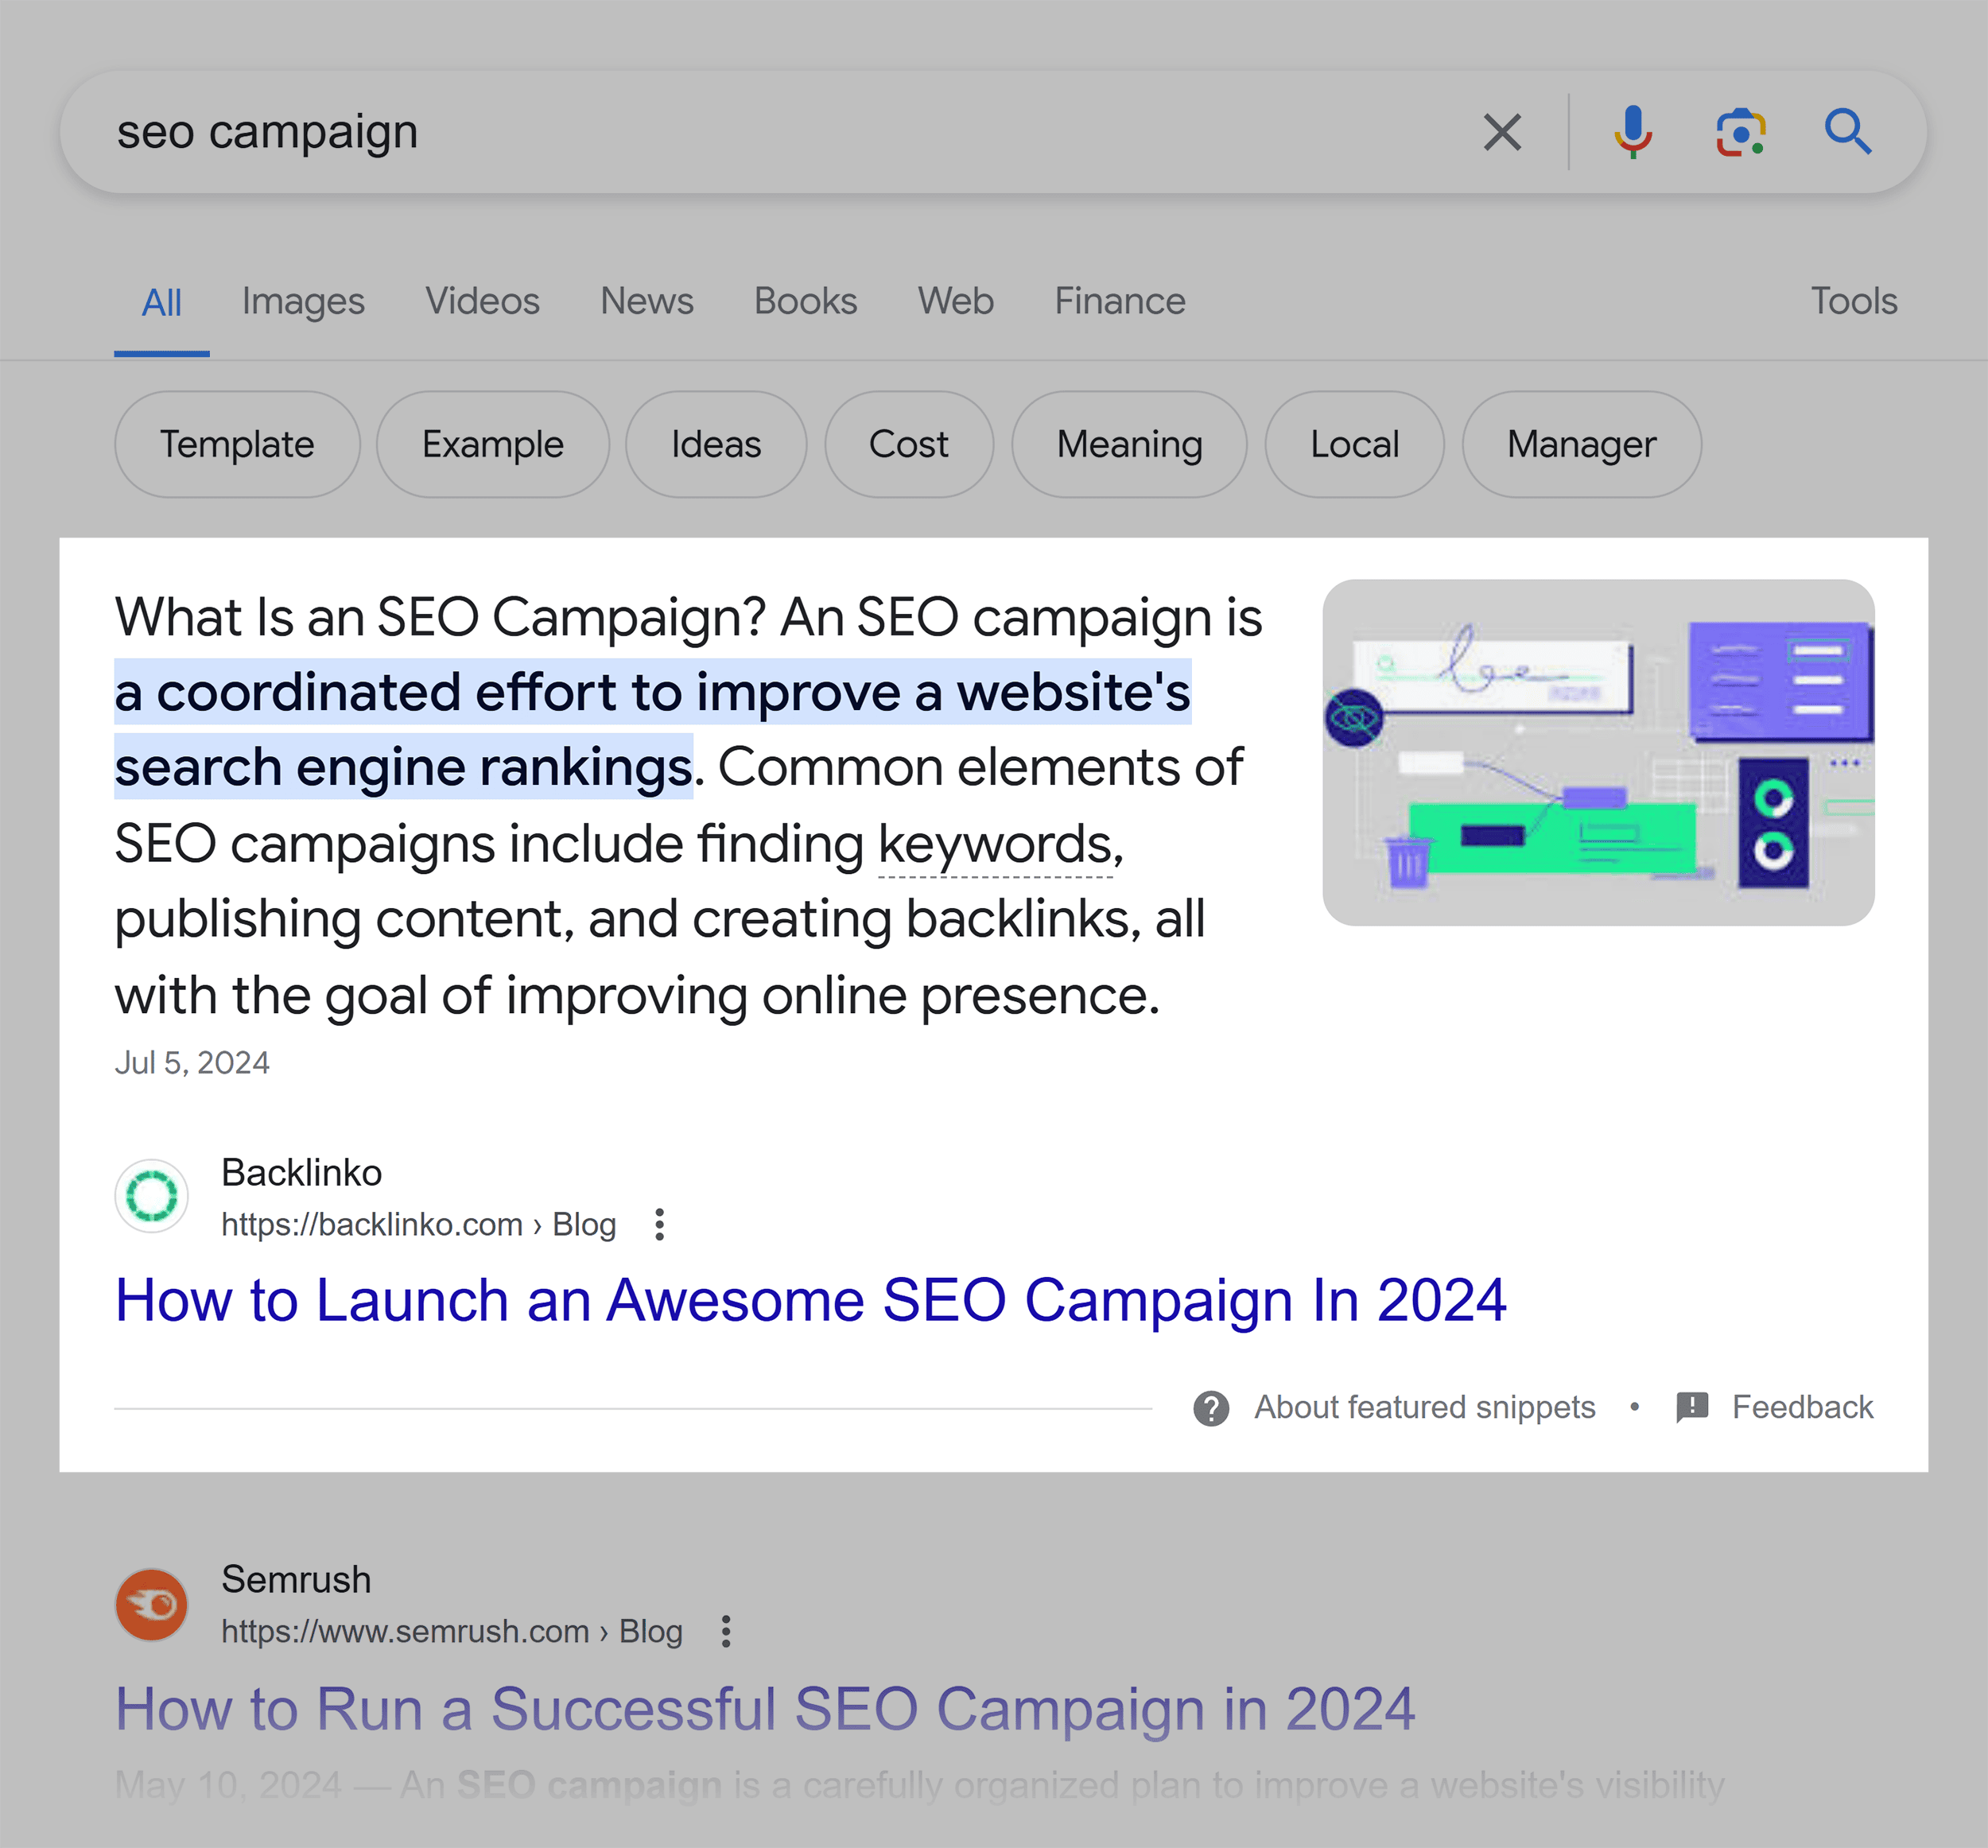Start voice search with the microphone icon
Screen dimensions: 1988x1848
[x=1633, y=132]
